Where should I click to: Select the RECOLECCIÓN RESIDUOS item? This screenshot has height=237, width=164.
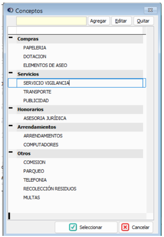[50, 189]
